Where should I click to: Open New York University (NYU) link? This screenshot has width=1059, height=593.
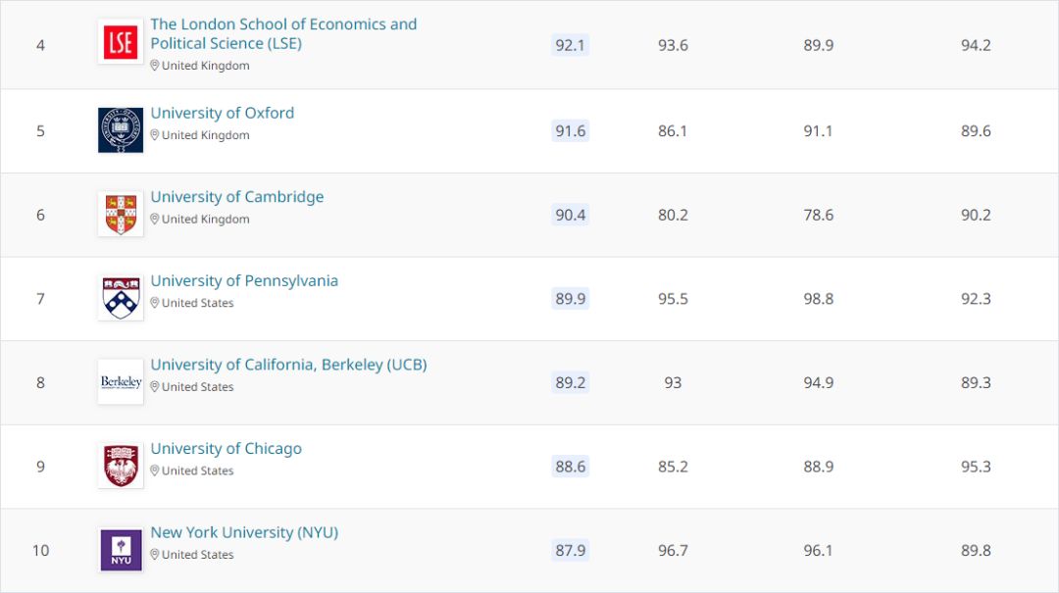pos(244,532)
